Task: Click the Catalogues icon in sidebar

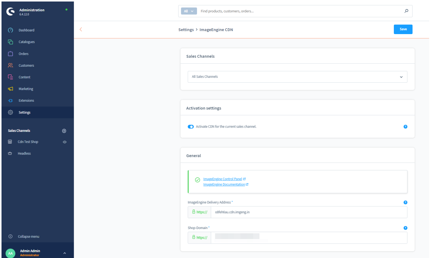Action: (x=11, y=42)
